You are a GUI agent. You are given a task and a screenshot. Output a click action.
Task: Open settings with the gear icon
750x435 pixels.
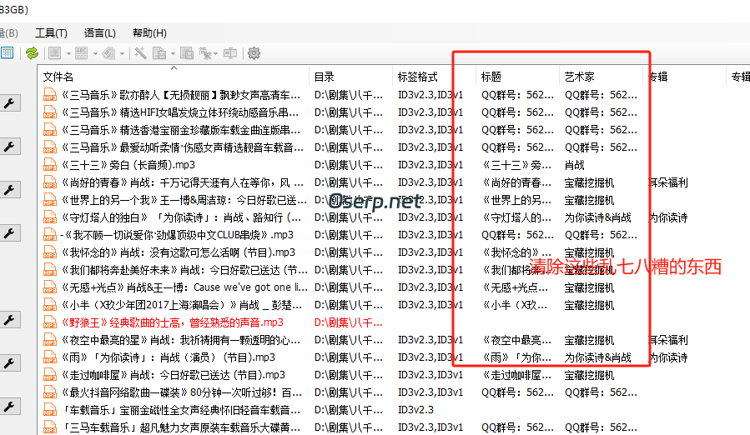point(254,53)
